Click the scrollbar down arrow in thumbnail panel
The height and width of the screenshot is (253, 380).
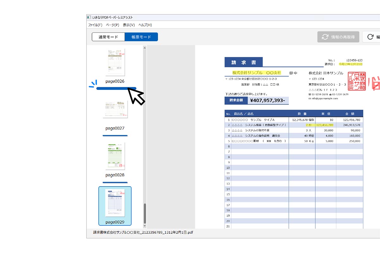click(x=145, y=226)
